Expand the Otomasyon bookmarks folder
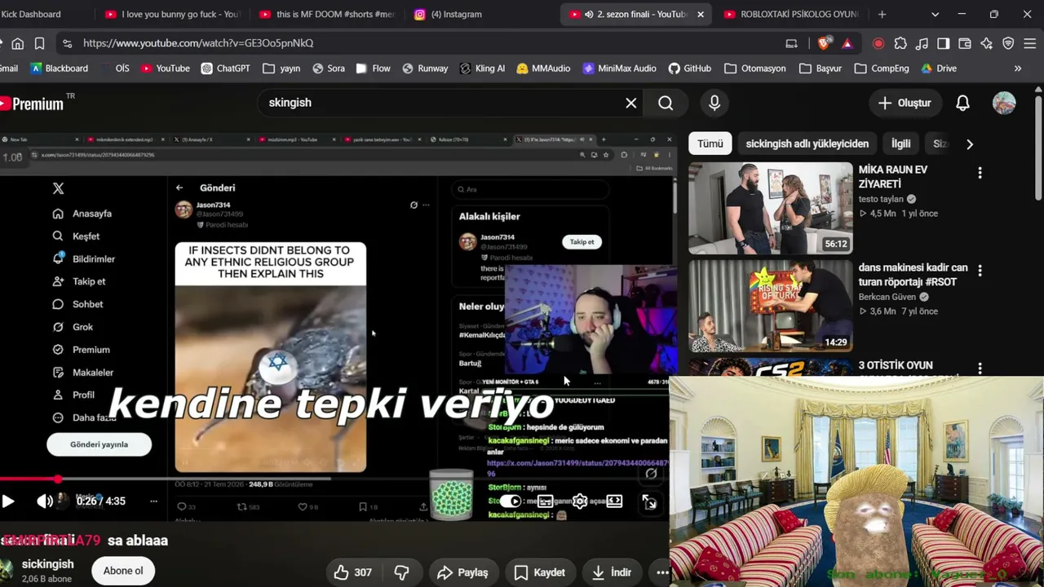The width and height of the screenshot is (1044, 587). pyautogui.click(x=755, y=68)
